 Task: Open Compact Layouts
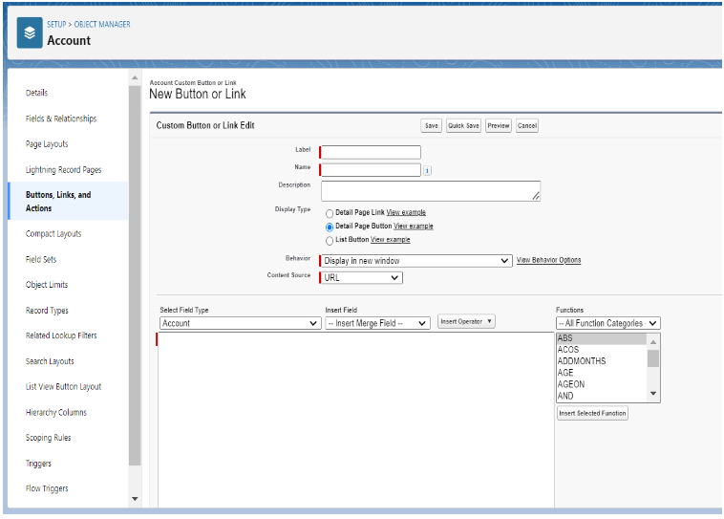coord(53,234)
